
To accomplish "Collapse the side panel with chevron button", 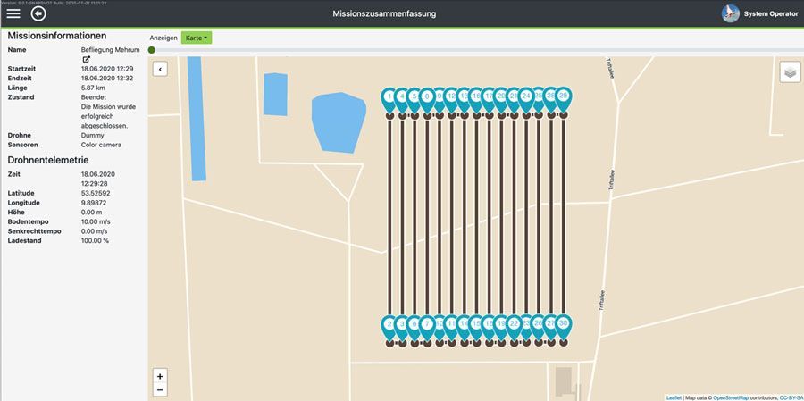I will [x=160, y=69].
